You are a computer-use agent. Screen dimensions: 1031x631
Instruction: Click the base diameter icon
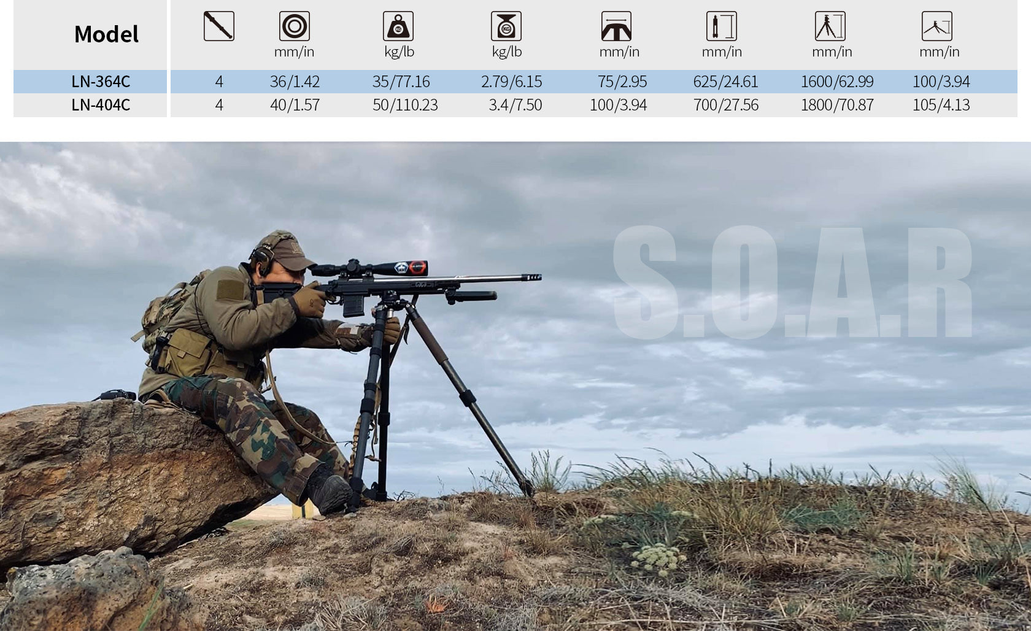point(616,26)
